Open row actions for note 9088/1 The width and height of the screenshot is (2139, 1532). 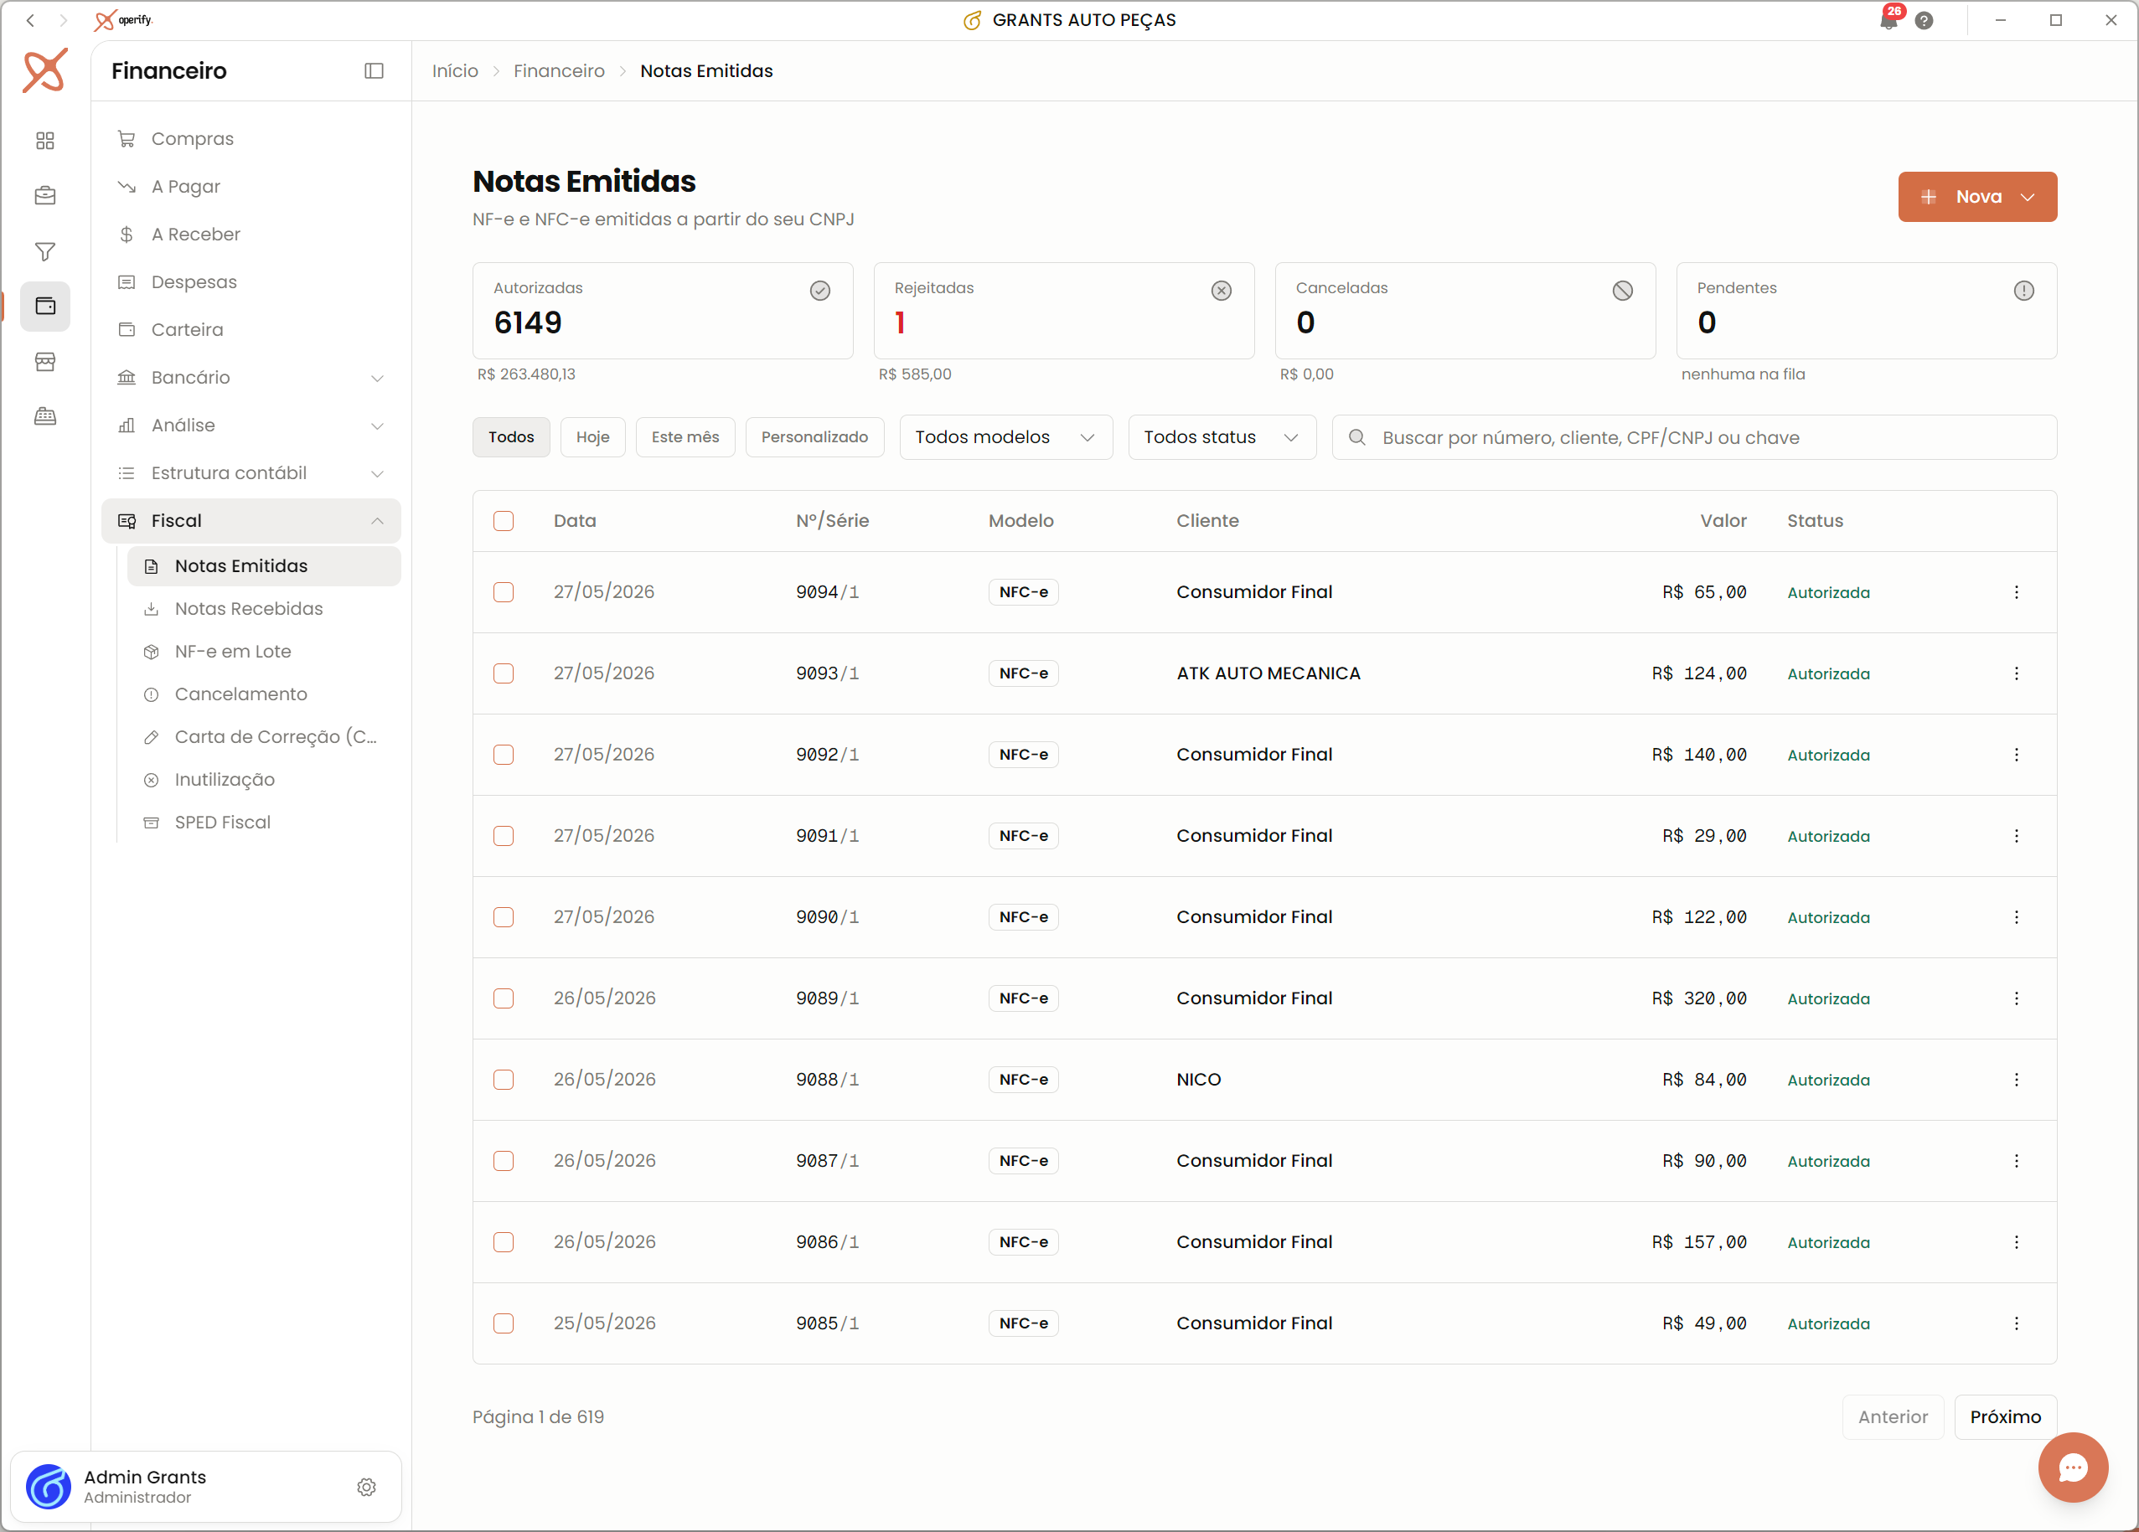point(2017,1080)
